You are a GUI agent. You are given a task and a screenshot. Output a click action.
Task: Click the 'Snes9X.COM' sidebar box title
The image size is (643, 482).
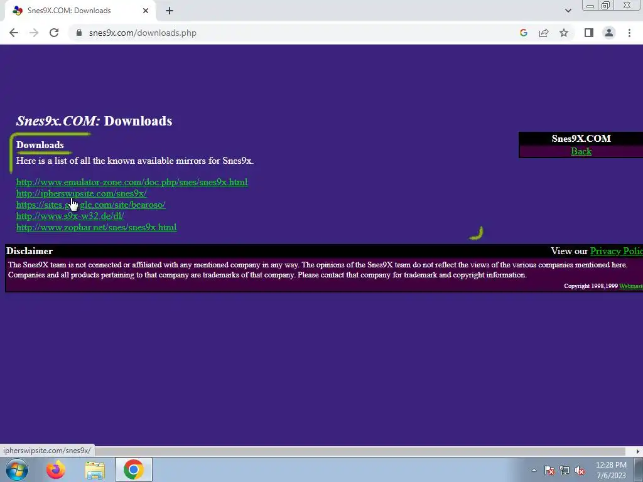coord(581,139)
